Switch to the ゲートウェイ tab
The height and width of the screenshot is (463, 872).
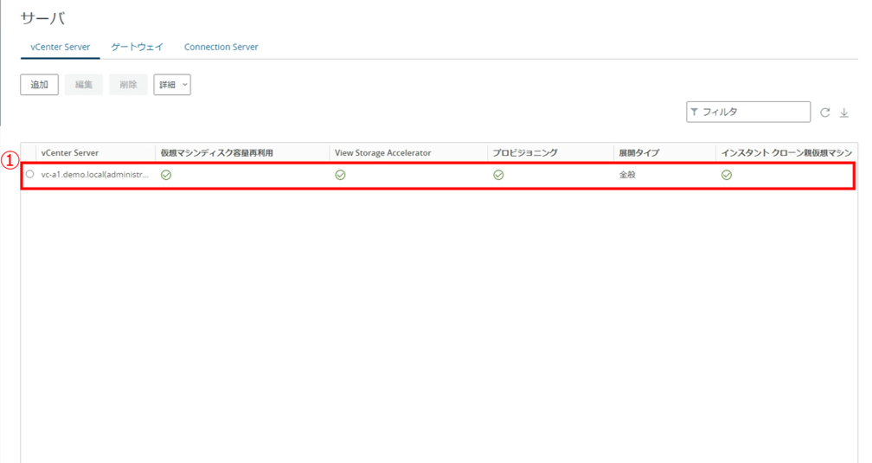pos(137,47)
